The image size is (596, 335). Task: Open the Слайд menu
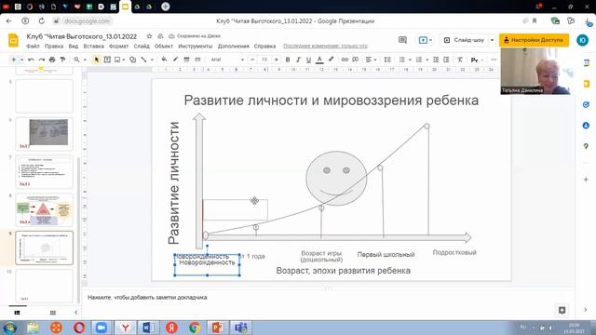tap(142, 46)
